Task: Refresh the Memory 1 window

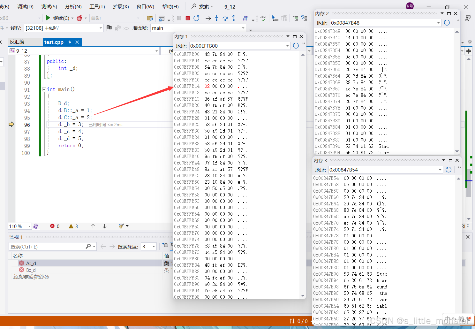Action: click(296, 46)
